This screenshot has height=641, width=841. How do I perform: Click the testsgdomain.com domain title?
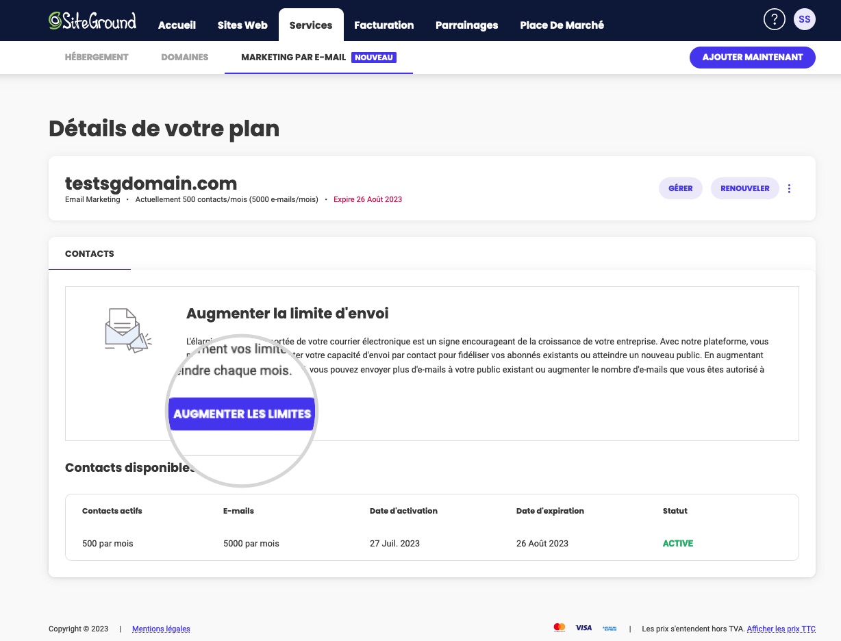pos(151,184)
